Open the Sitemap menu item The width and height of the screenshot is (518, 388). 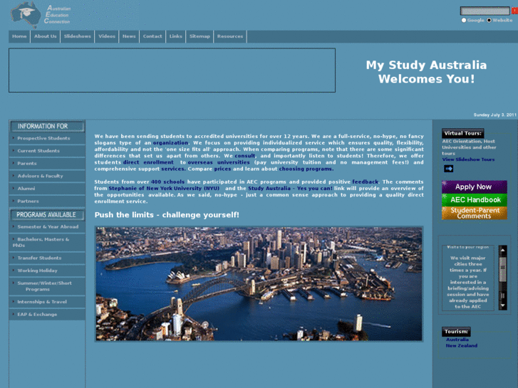tap(200, 36)
